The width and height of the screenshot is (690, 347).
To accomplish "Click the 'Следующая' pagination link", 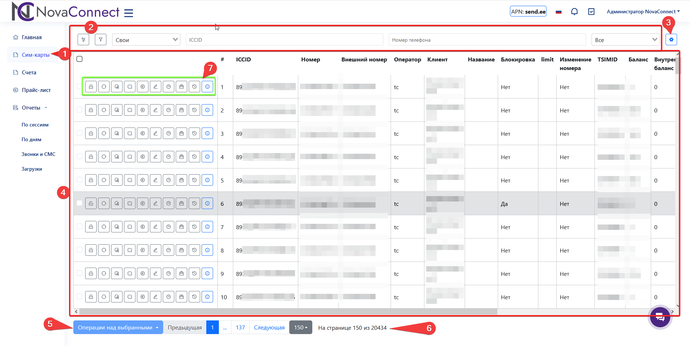I will (269, 327).
